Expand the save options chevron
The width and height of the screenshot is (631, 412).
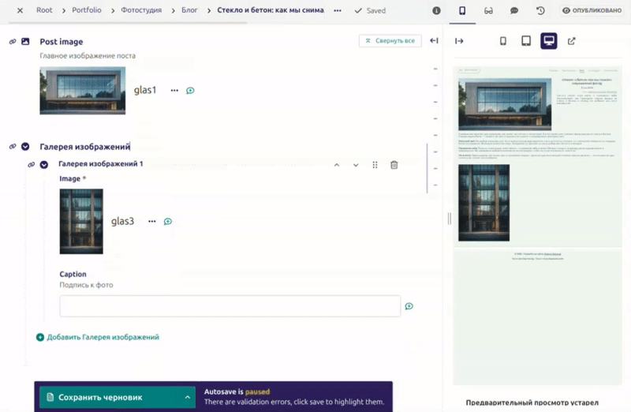tap(188, 397)
